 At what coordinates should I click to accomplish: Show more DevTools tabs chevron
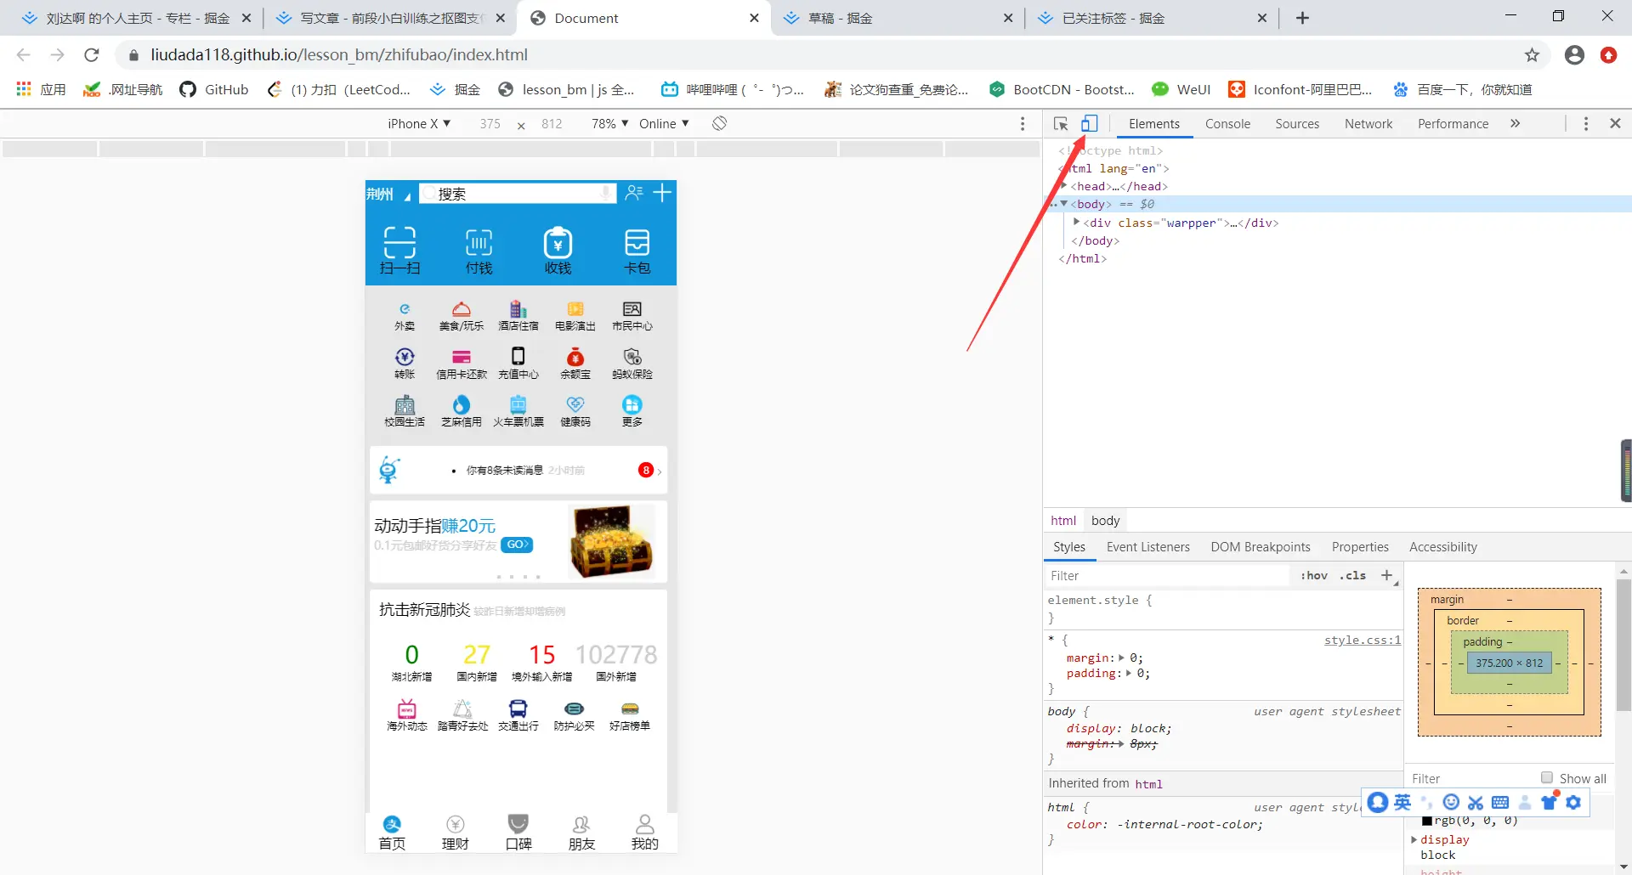(1516, 124)
